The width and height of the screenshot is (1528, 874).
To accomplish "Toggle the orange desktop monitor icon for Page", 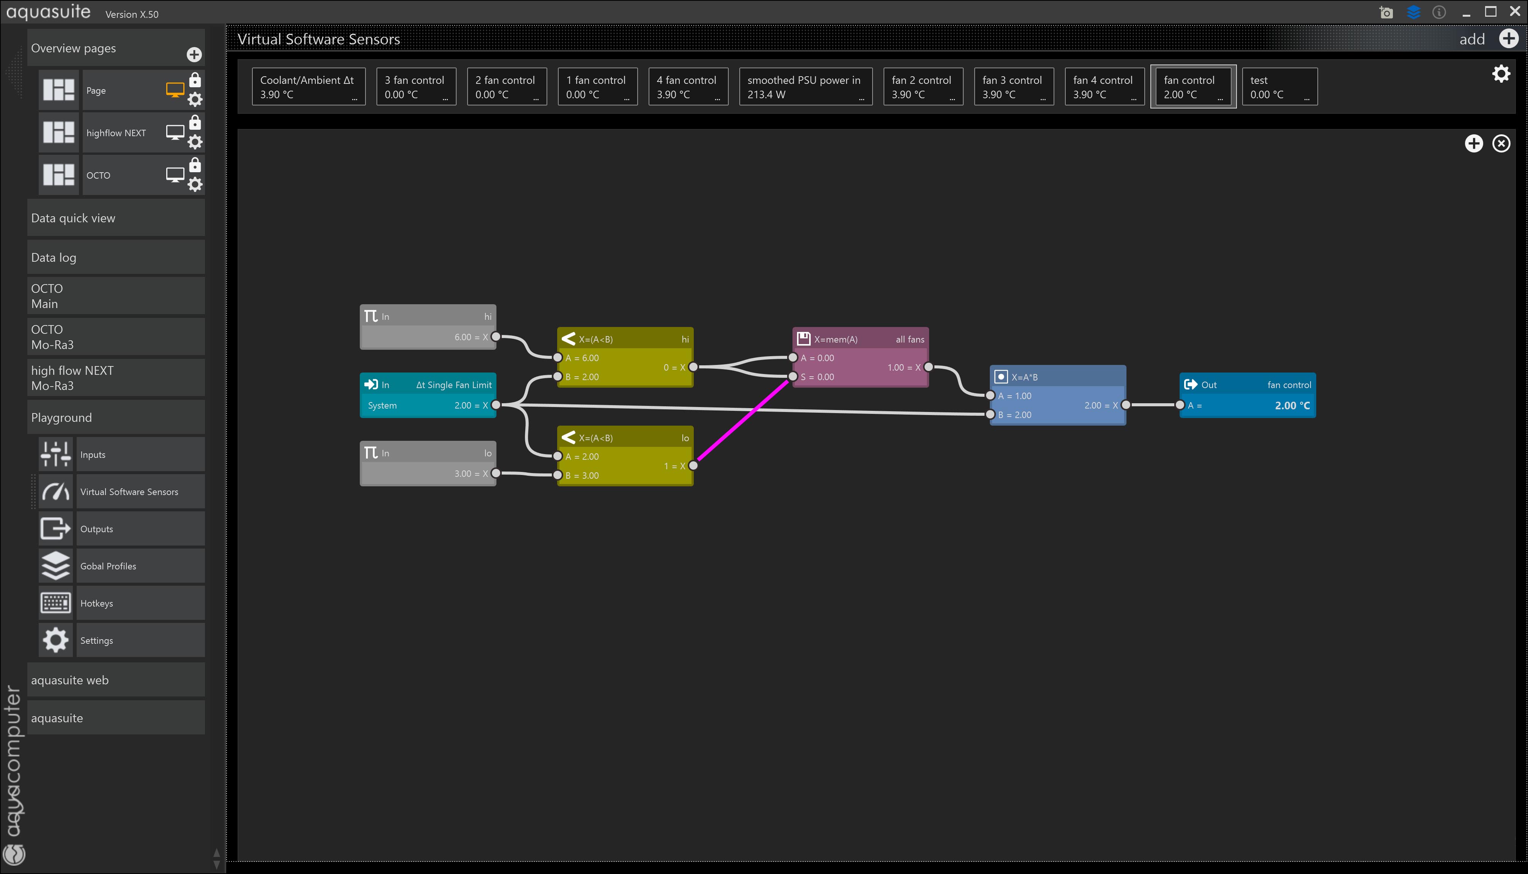I will 175,90.
